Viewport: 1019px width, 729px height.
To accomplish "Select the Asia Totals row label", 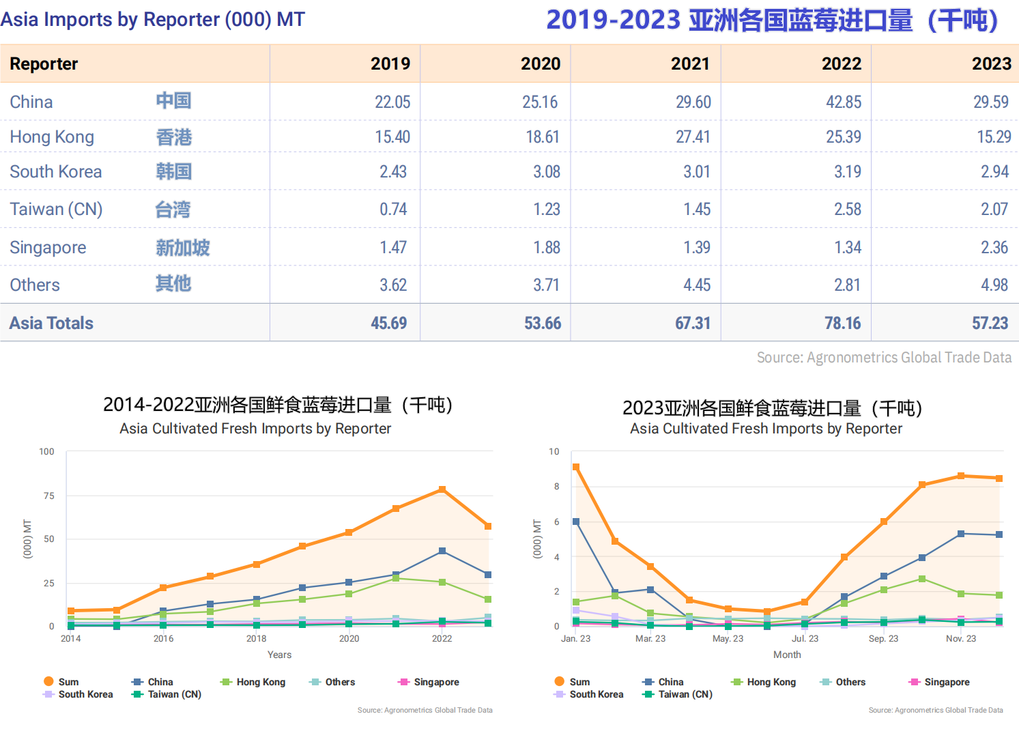I will (51, 323).
